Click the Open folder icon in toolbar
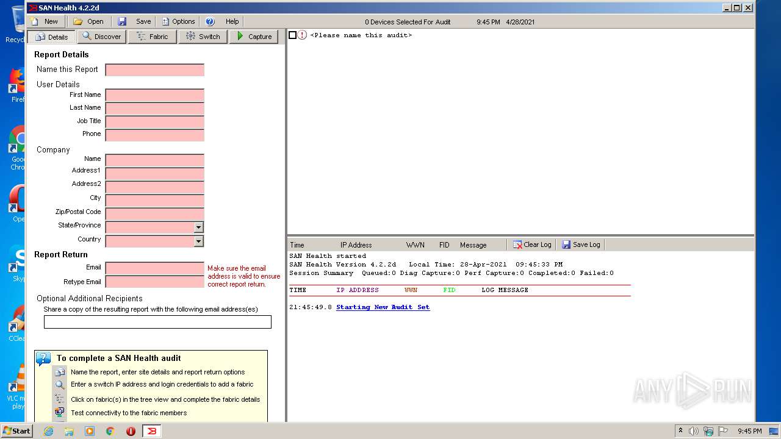The image size is (781, 439). pos(78,21)
